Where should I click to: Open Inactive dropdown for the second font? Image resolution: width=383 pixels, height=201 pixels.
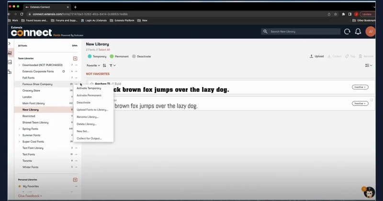pos(360,103)
